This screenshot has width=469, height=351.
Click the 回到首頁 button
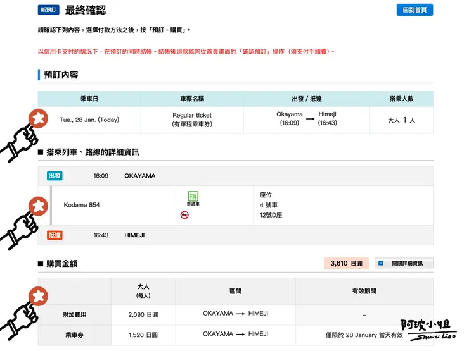coord(414,10)
